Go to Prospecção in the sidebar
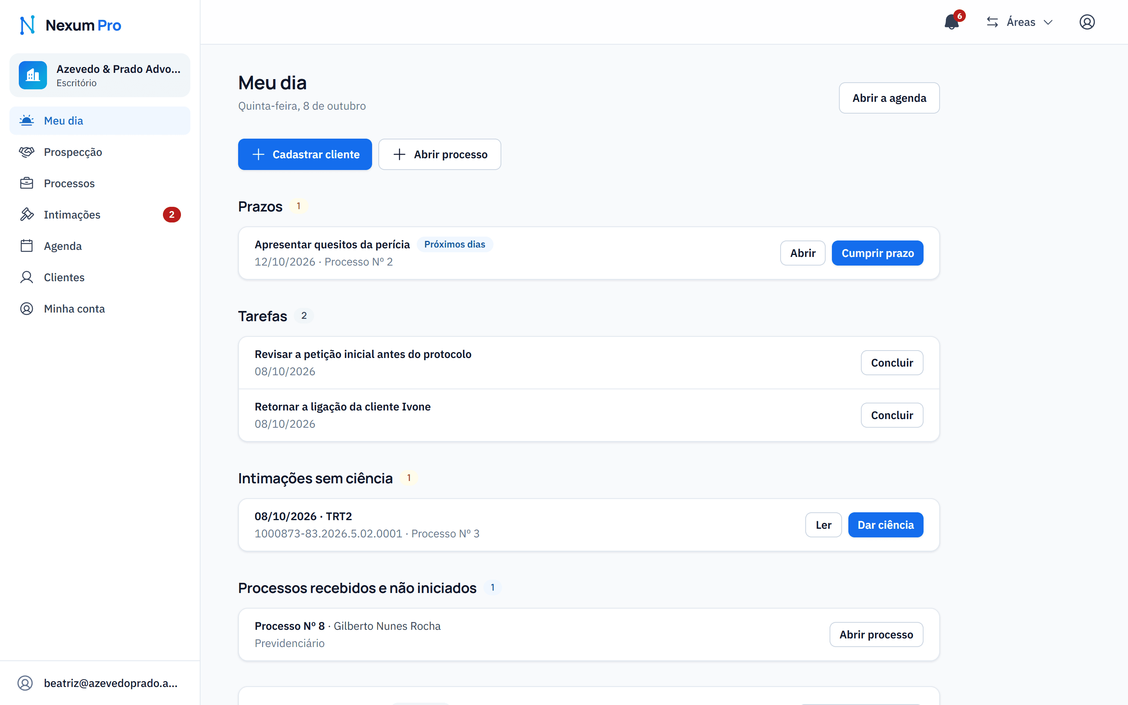The image size is (1128, 705). point(100,152)
